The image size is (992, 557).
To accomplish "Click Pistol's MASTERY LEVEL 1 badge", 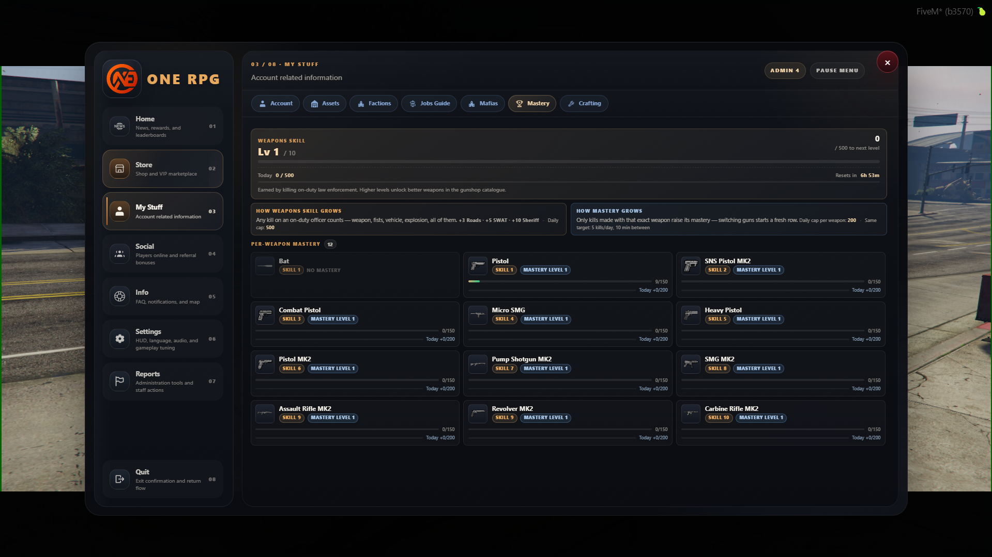I will 545,270.
